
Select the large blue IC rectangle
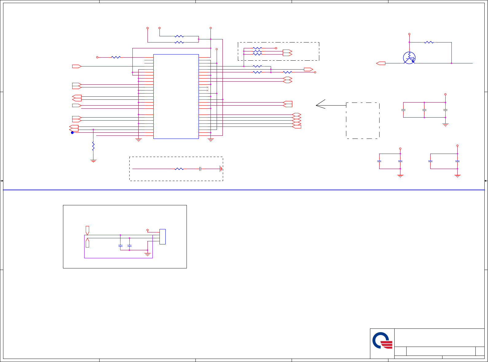point(176,96)
